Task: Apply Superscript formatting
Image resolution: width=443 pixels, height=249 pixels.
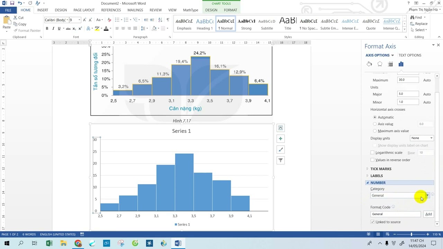Action: 80,28
